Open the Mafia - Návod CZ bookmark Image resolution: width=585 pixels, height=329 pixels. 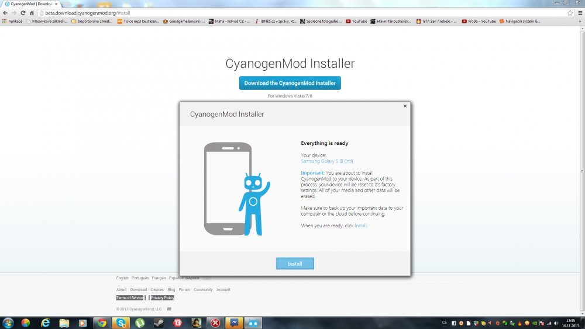[x=229, y=21]
